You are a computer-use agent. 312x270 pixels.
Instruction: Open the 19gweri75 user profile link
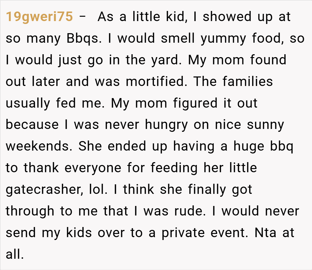[39, 17]
